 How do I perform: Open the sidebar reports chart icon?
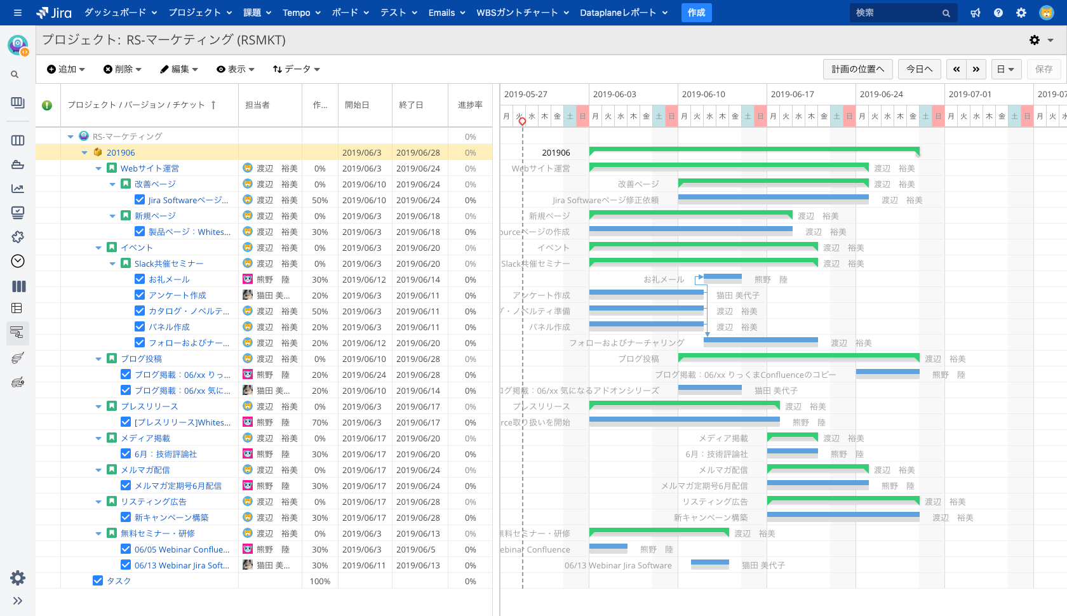(18, 189)
